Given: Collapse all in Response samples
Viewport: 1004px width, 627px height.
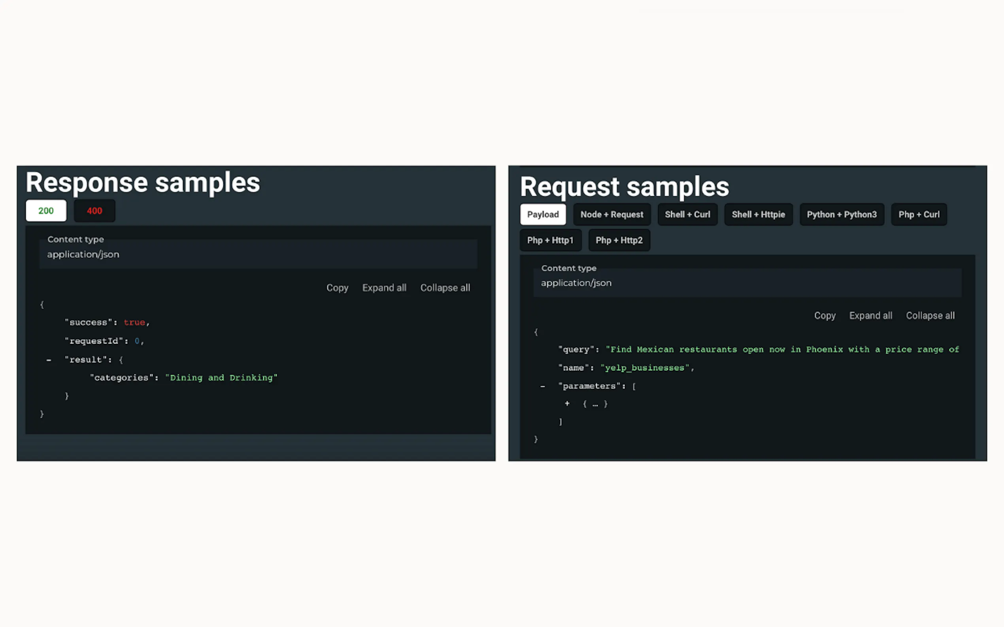Looking at the screenshot, I should 445,288.
